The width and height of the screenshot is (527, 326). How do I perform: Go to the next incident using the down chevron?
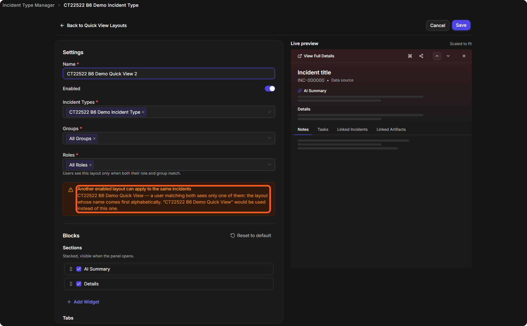click(448, 56)
